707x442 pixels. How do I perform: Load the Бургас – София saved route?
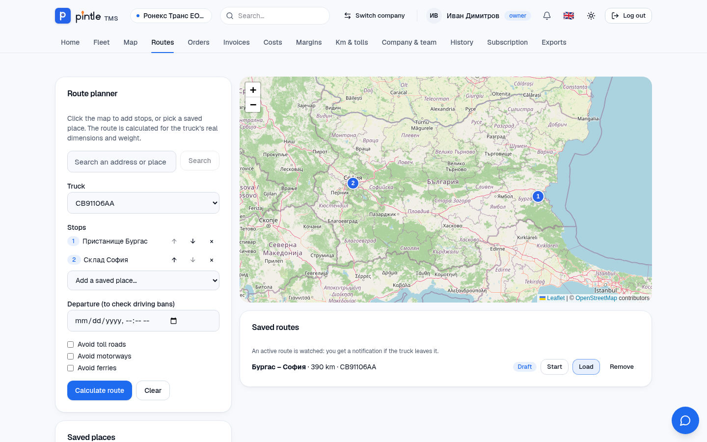click(x=586, y=367)
